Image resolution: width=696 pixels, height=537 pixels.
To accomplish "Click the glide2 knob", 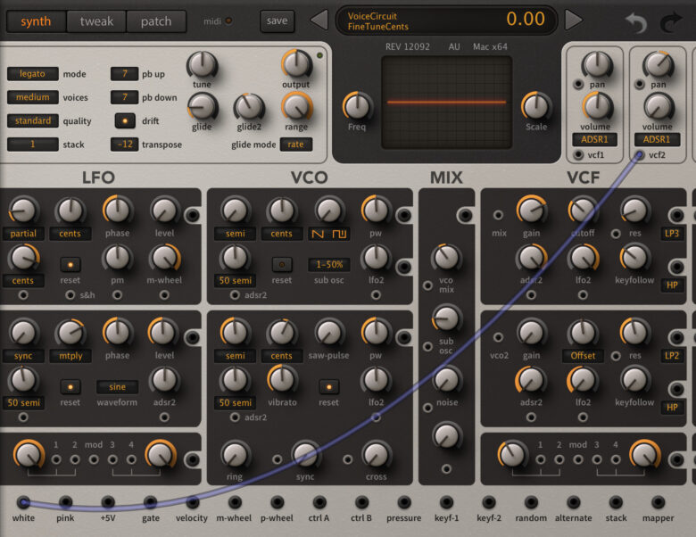I will pos(249,107).
